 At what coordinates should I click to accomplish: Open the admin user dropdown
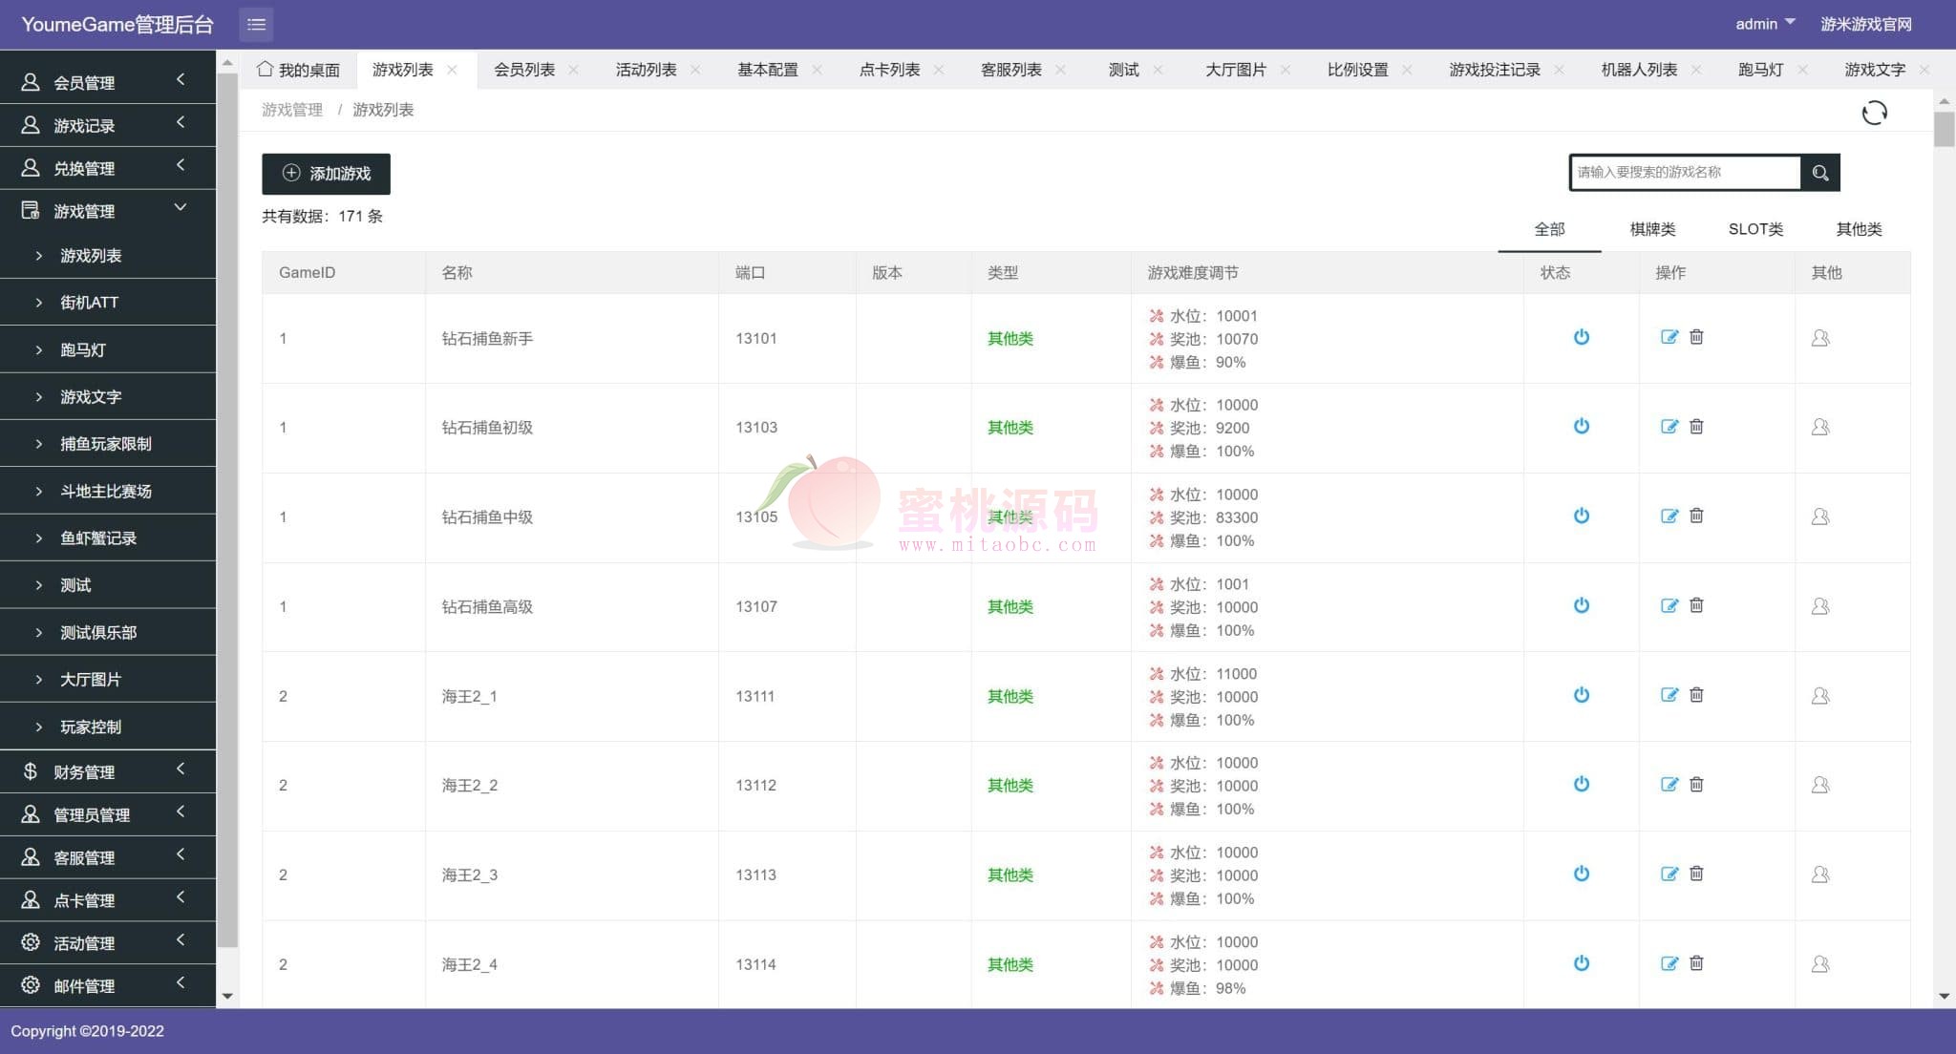[1764, 24]
